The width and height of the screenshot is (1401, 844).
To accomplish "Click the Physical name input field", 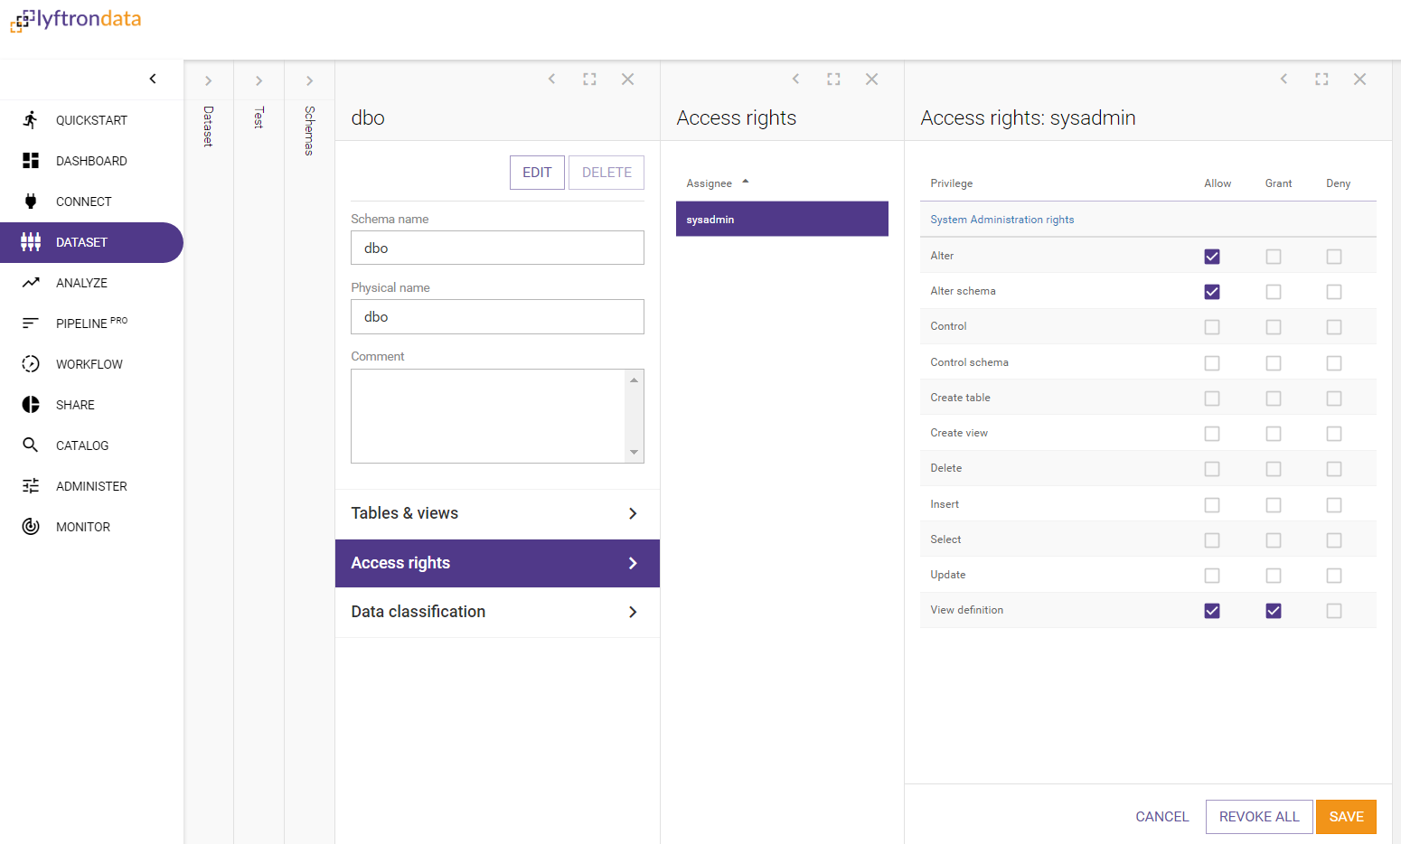I will tap(497, 316).
